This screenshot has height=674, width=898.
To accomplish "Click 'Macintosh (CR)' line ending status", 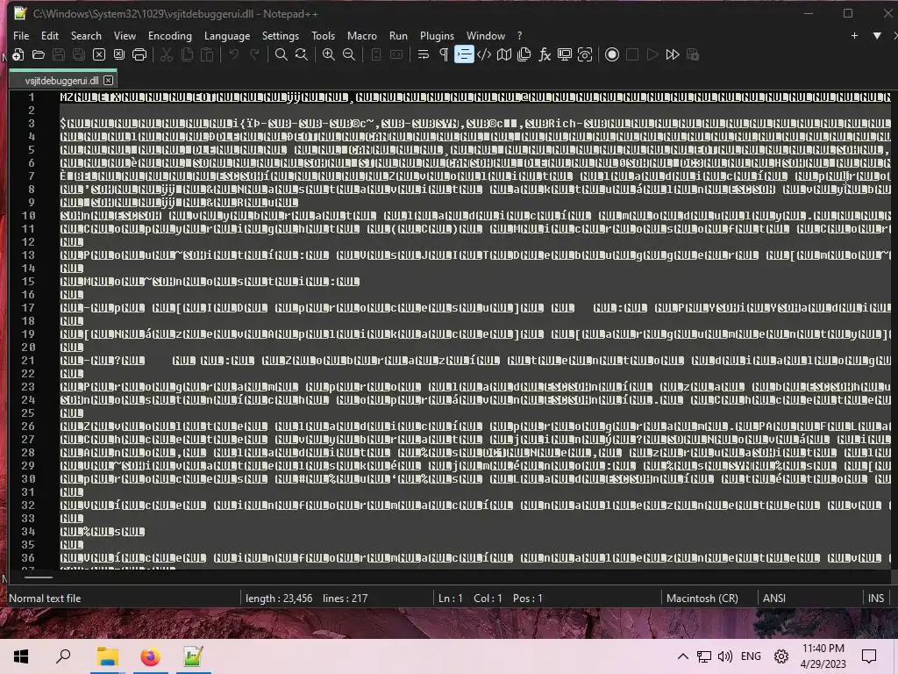I will pyautogui.click(x=702, y=599).
